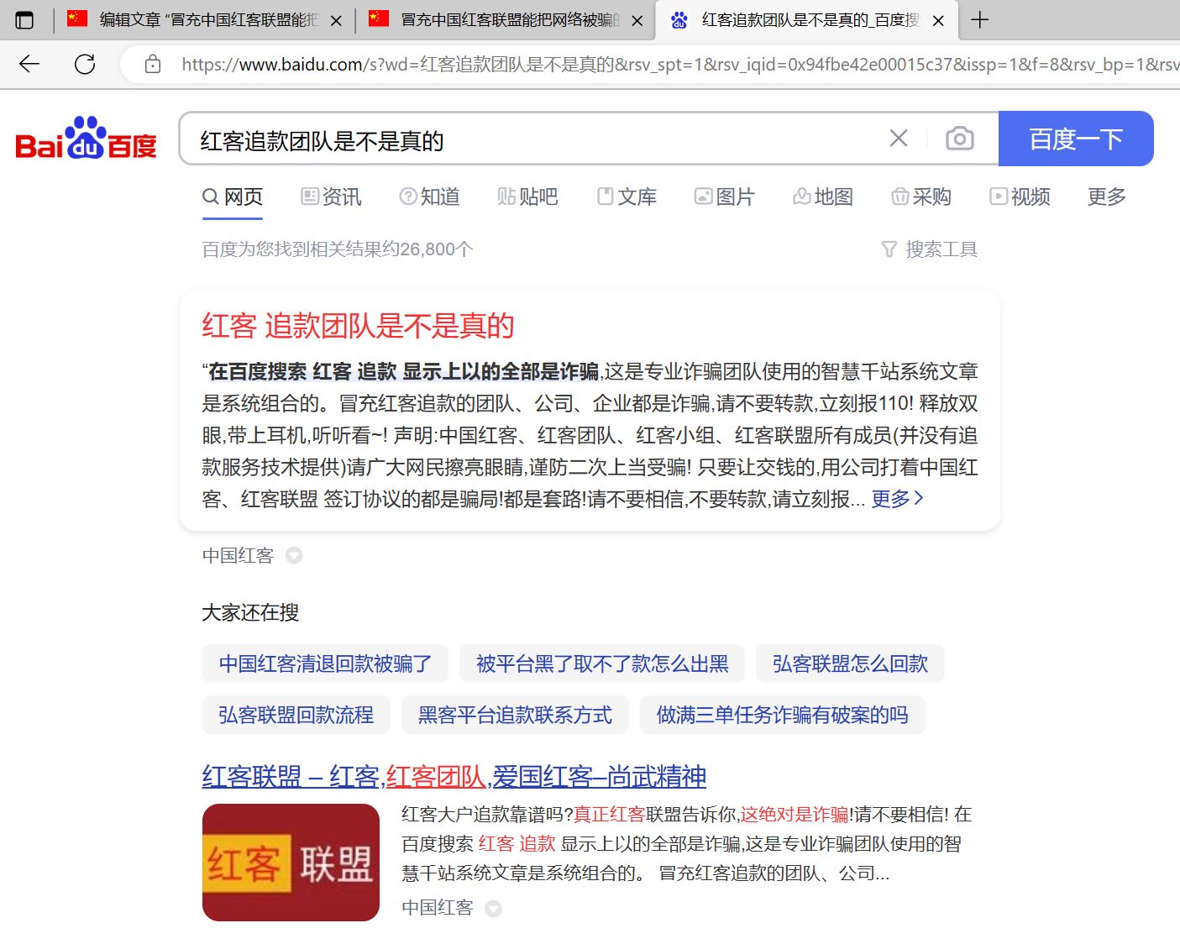This screenshot has height=944, width=1180.
Task: Click the Baidu logo
Action: point(86,139)
